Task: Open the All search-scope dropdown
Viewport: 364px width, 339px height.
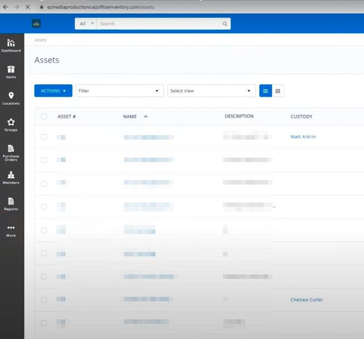Action: click(86, 24)
